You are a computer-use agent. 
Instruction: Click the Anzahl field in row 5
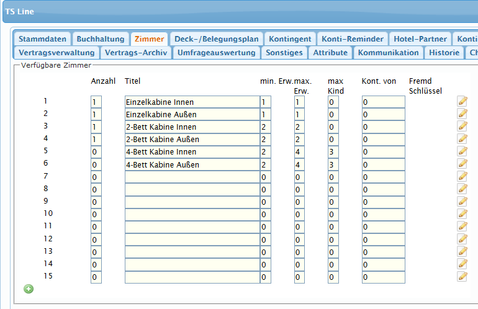click(x=96, y=152)
